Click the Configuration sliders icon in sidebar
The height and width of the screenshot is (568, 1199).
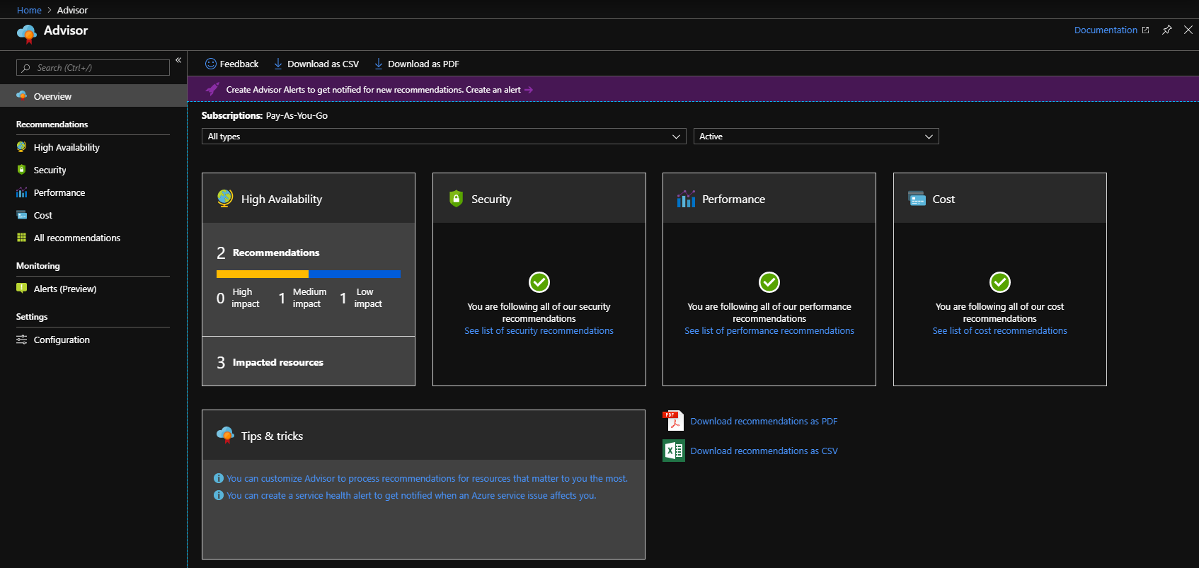(21, 340)
